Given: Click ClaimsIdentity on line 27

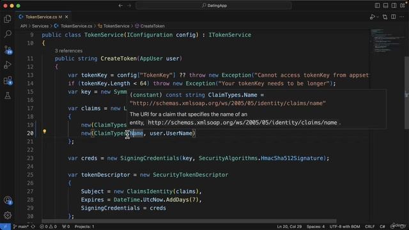Looking at the screenshot, I should pyautogui.click(x=150, y=192).
